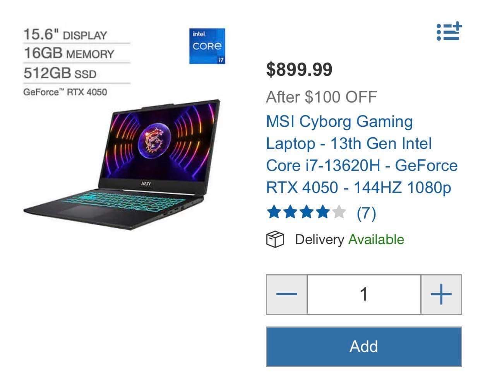Click the "After $100 OFF" discount text
This screenshot has height=388, width=497.
pos(321,97)
